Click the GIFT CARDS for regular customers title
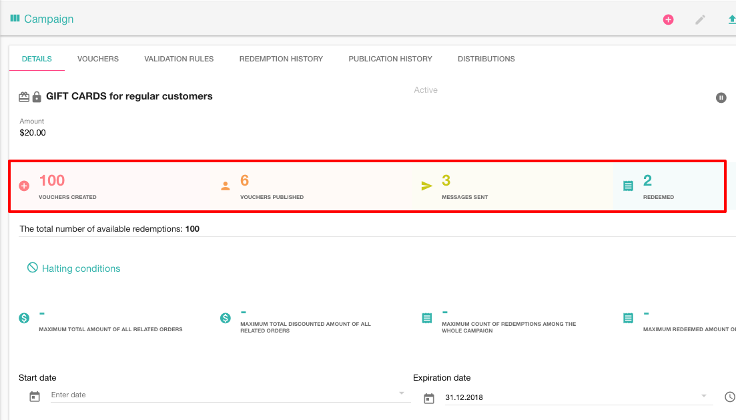The width and height of the screenshot is (736, 420). (x=129, y=96)
